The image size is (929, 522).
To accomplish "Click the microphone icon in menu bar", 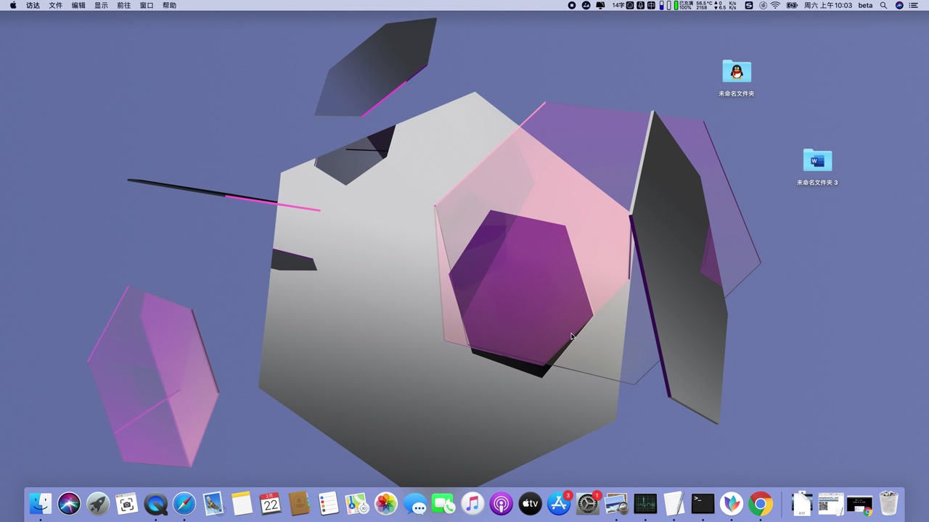I will (x=640, y=5).
